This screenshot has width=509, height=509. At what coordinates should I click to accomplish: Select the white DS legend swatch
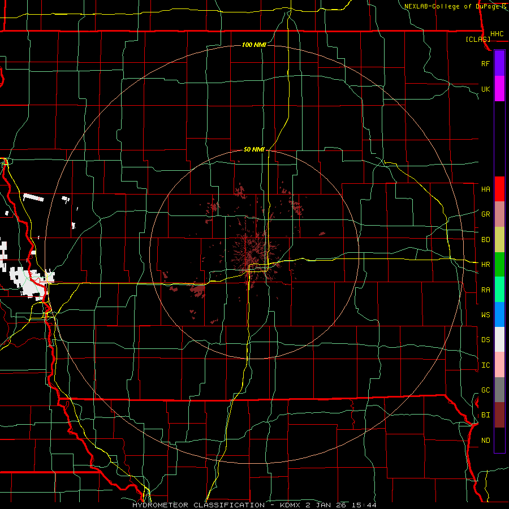[499, 339]
